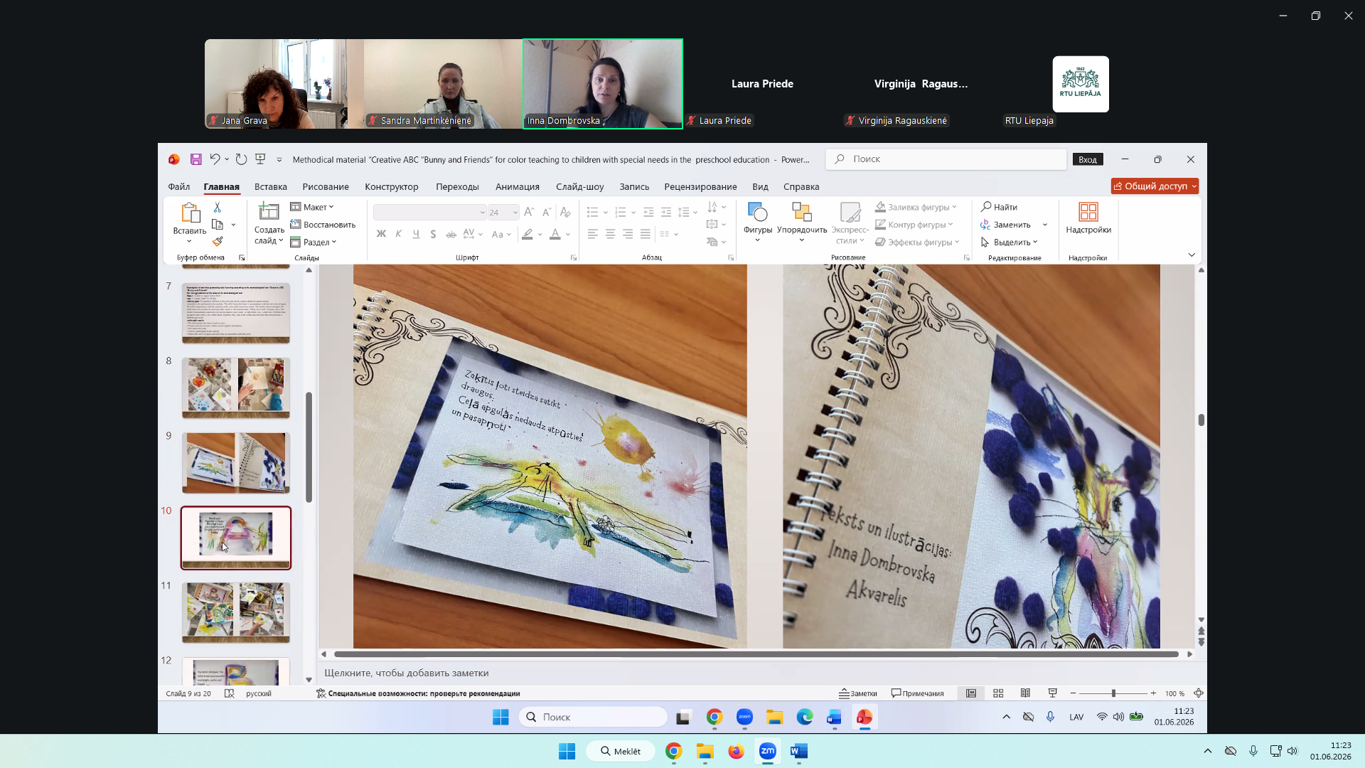1365x768 pixels.
Task: Click the Создать слайд new slide icon
Action: tap(269, 212)
